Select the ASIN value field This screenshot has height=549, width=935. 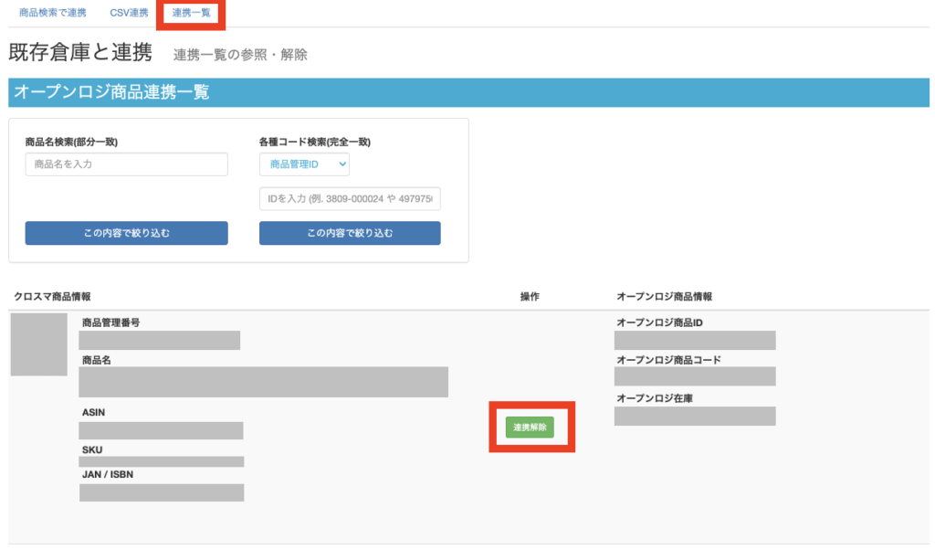[x=161, y=430]
